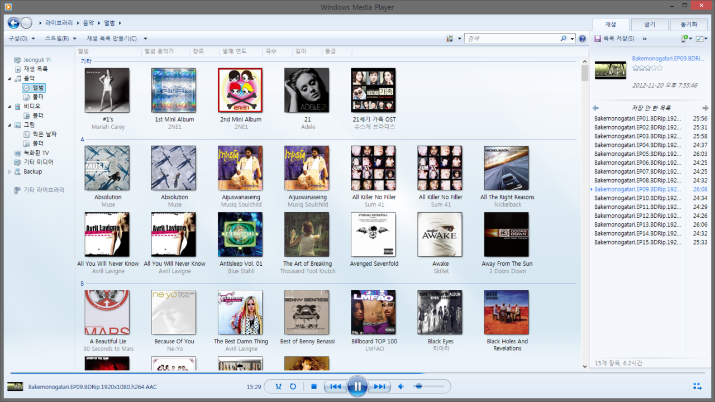The width and height of the screenshot is (715, 402).
Task: Click the volume slider
Action: coord(428,386)
